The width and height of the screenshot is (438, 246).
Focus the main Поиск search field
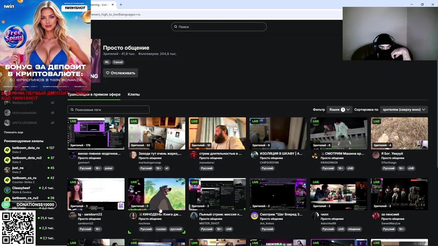tap(219, 27)
